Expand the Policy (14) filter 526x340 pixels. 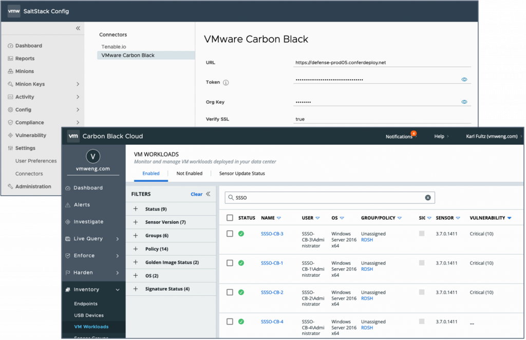(136, 249)
